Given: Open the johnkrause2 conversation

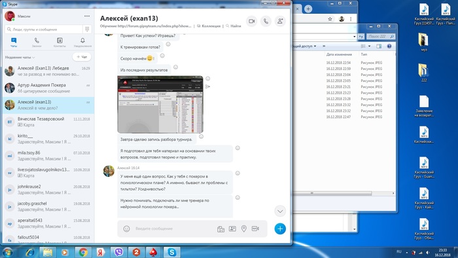Looking at the screenshot, I should (48, 190).
